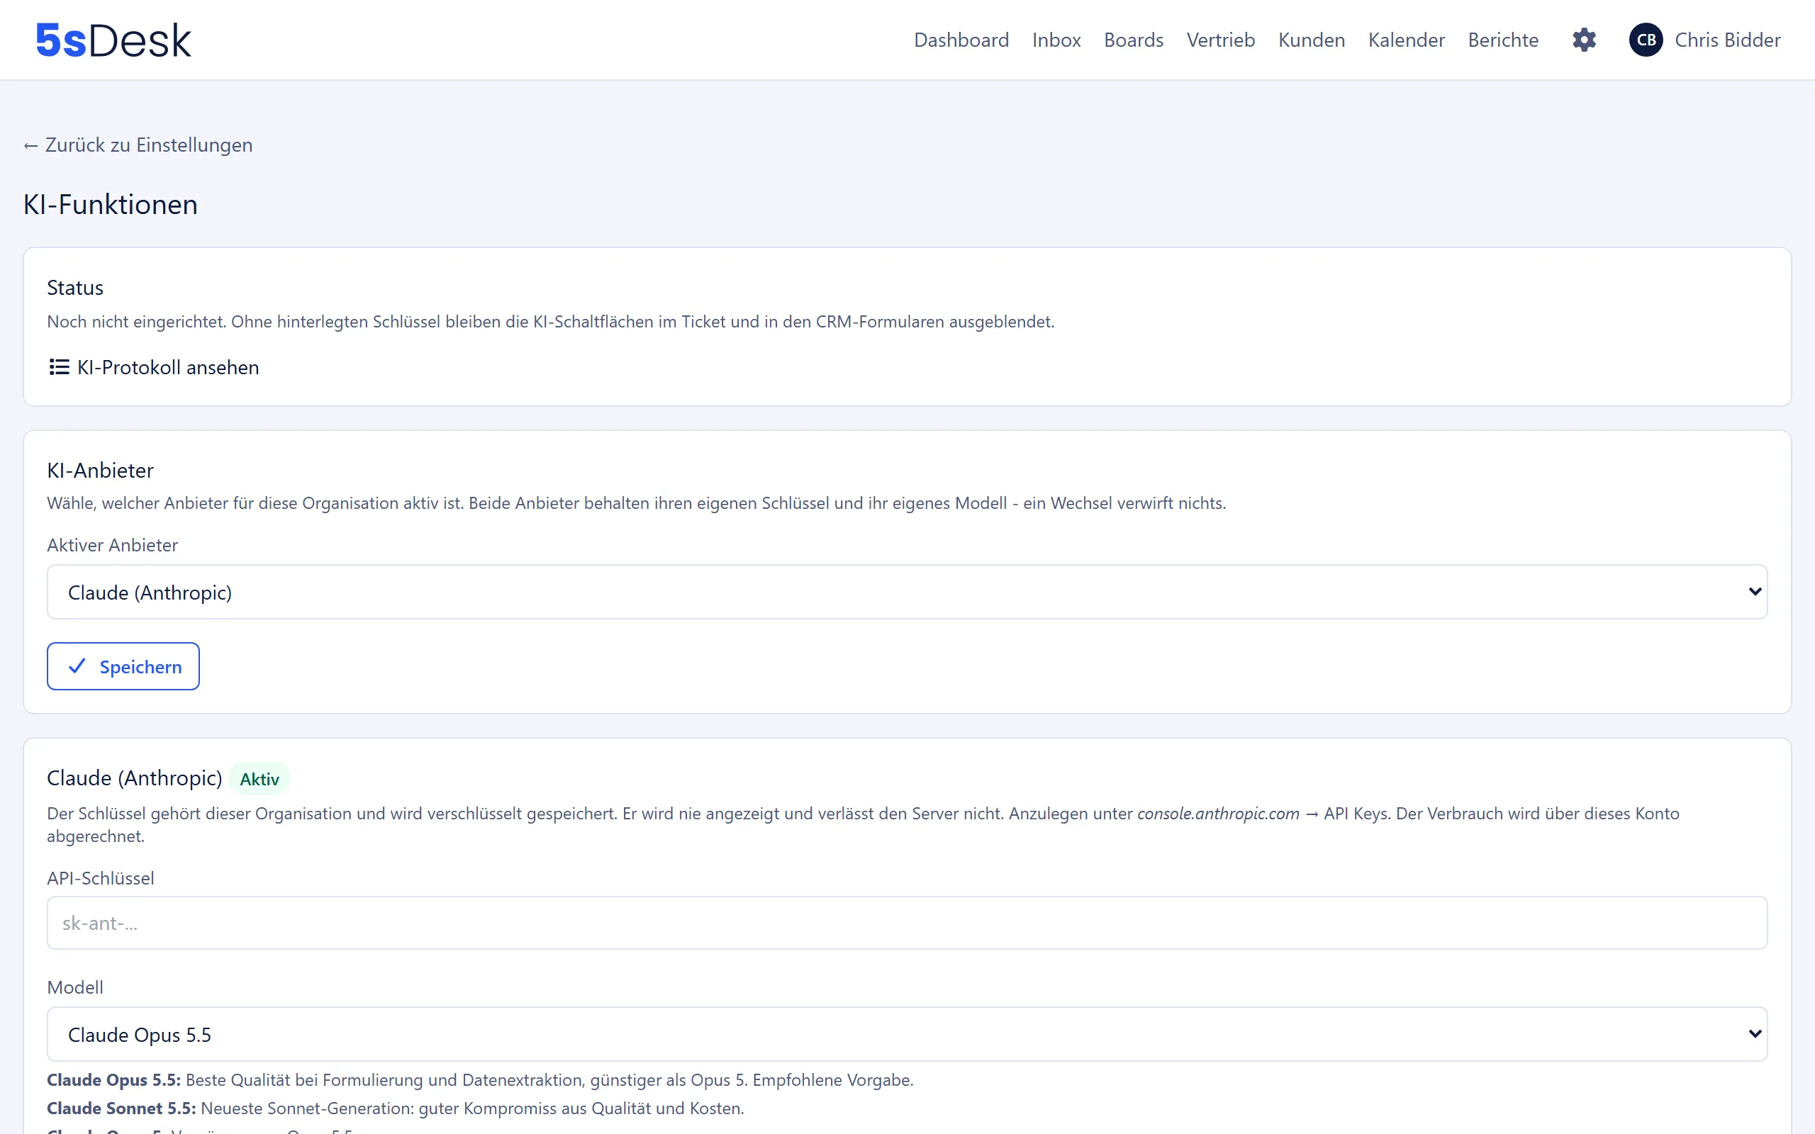Navigate to Kunden
Screen dimensions: 1815x1134
(1311, 40)
